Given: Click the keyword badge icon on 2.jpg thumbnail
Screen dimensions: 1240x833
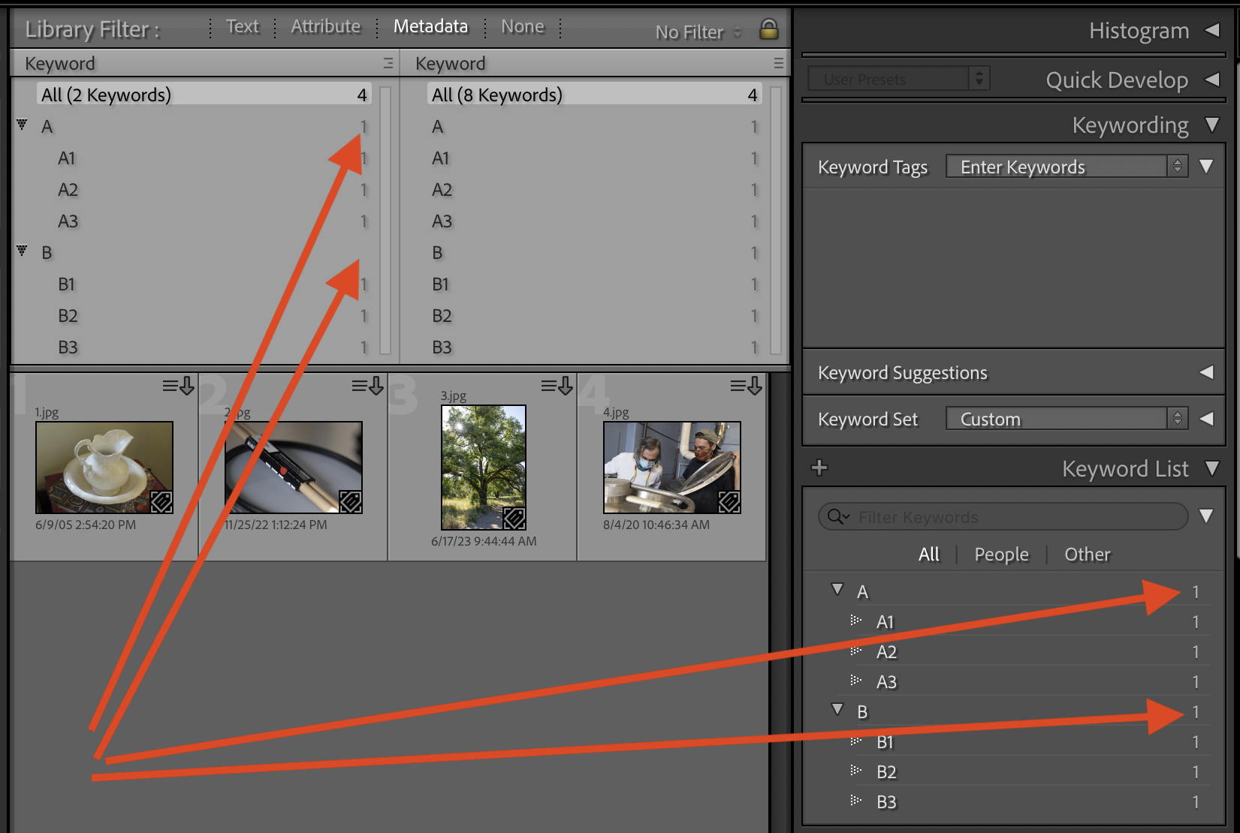Looking at the screenshot, I should tap(351, 501).
